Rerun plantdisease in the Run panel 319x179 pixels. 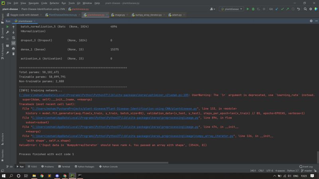click(8, 27)
